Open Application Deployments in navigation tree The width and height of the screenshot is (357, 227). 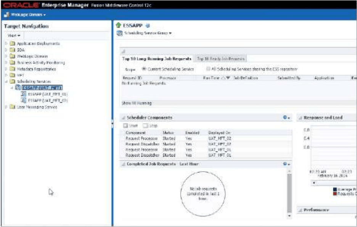click(x=38, y=43)
